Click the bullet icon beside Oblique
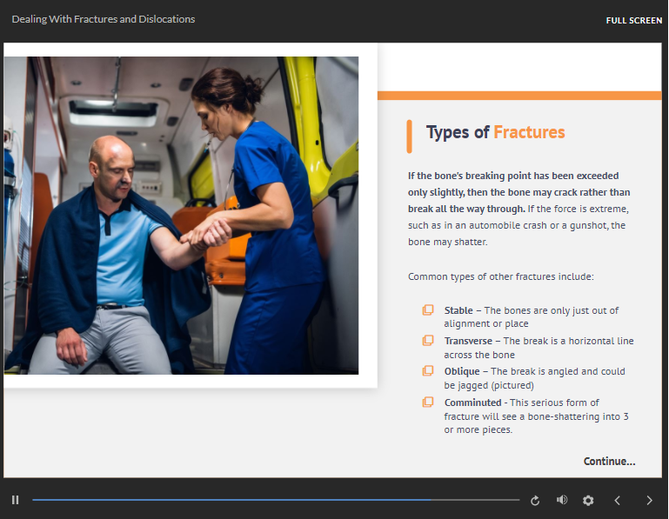 (428, 370)
